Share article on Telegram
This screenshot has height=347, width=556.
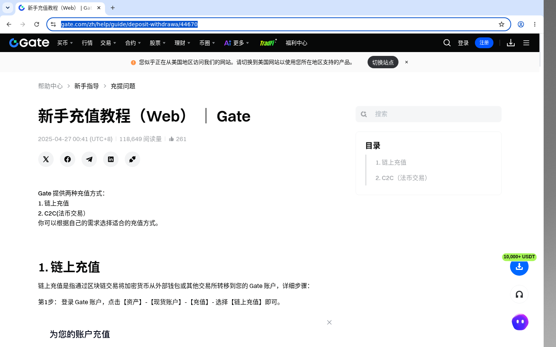tap(89, 159)
